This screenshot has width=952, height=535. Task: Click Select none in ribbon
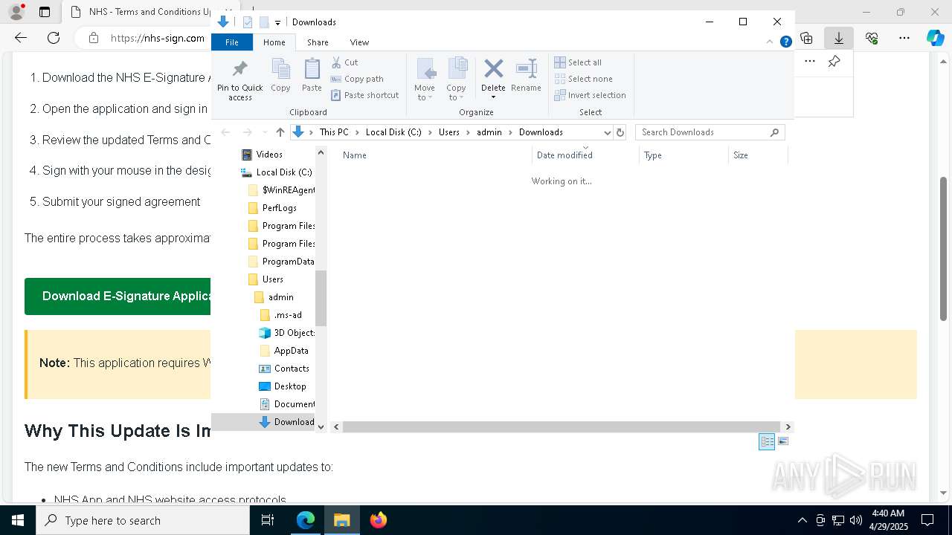(x=583, y=79)
